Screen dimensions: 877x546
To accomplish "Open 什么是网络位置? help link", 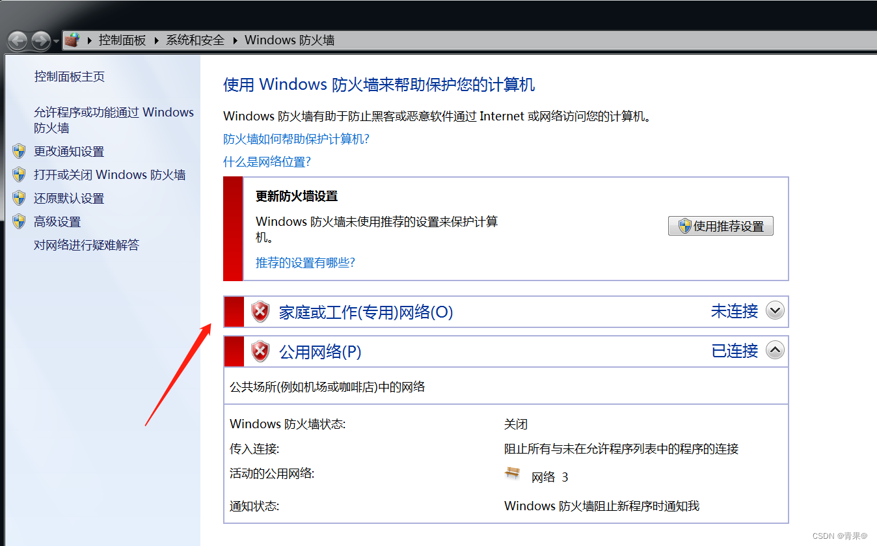I will click(x=267, y=162).
